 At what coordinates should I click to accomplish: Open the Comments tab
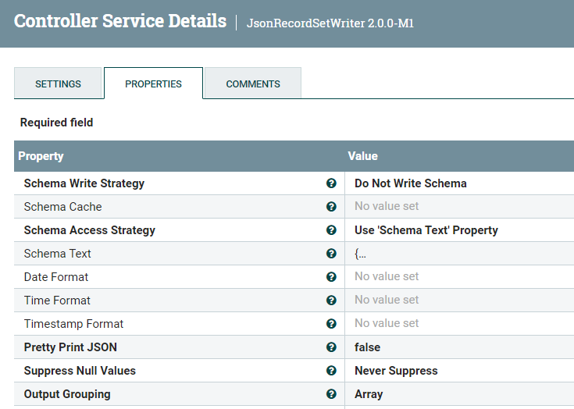[x=253, y=84]
